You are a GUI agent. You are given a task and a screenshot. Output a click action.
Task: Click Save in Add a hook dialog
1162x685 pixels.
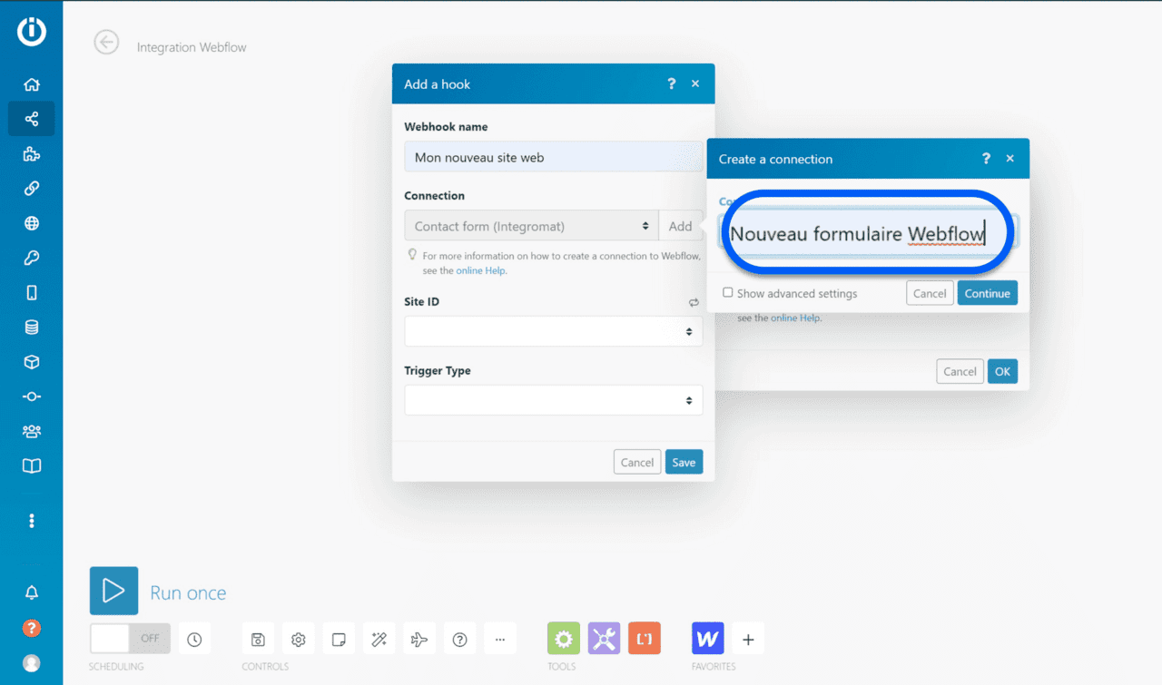684,462
